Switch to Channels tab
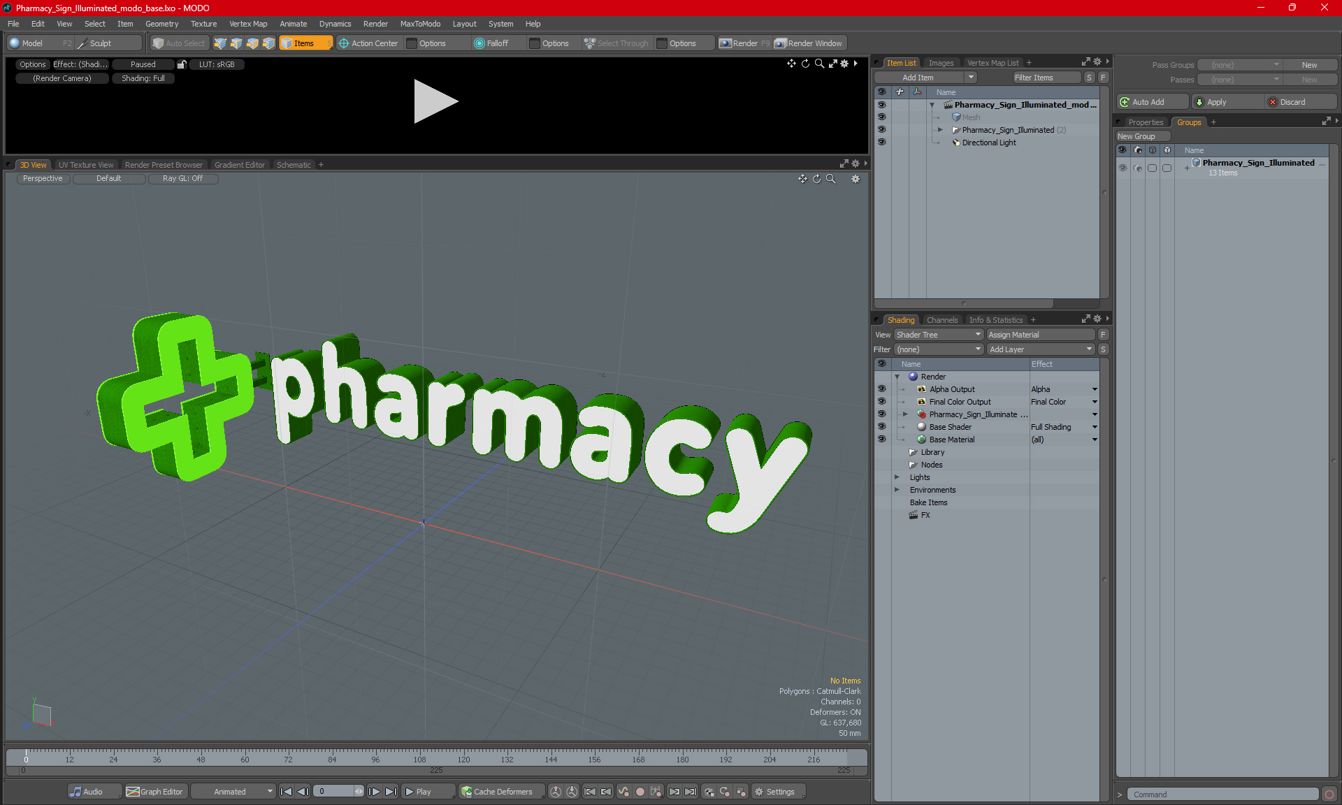1342x805 pixels. (941, 320)
